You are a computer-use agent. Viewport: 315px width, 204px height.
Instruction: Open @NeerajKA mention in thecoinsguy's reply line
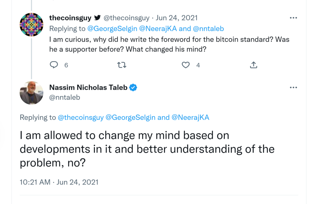tap(156, 29)
